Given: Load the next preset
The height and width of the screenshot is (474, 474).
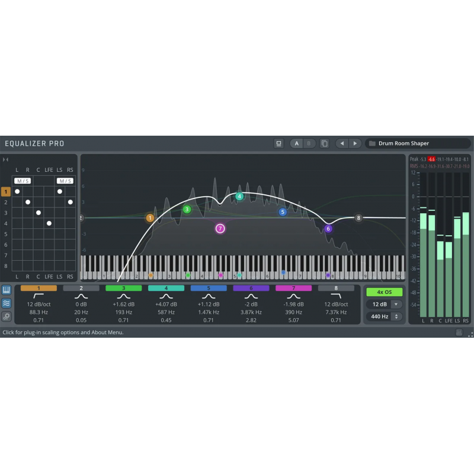Looking at the screenshot, I should point(355,143).
